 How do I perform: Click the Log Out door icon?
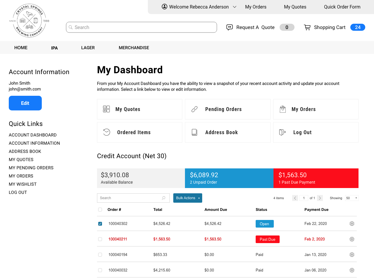[283, 132]
